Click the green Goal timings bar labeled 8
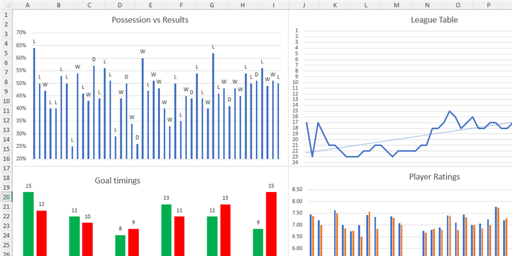The height and width of the screenshot is (256, 512). (x=120, y=245)
